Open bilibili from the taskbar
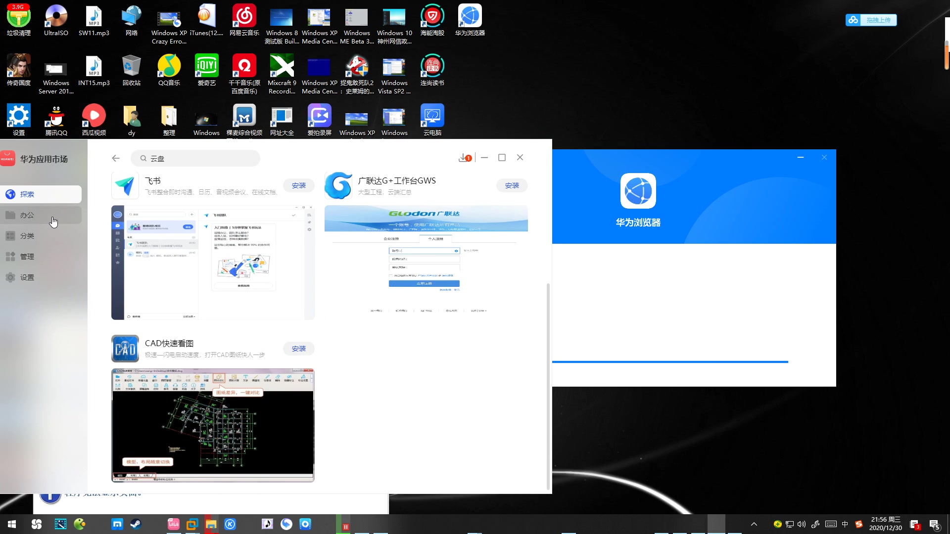The image size is (950, 534). 174,524
